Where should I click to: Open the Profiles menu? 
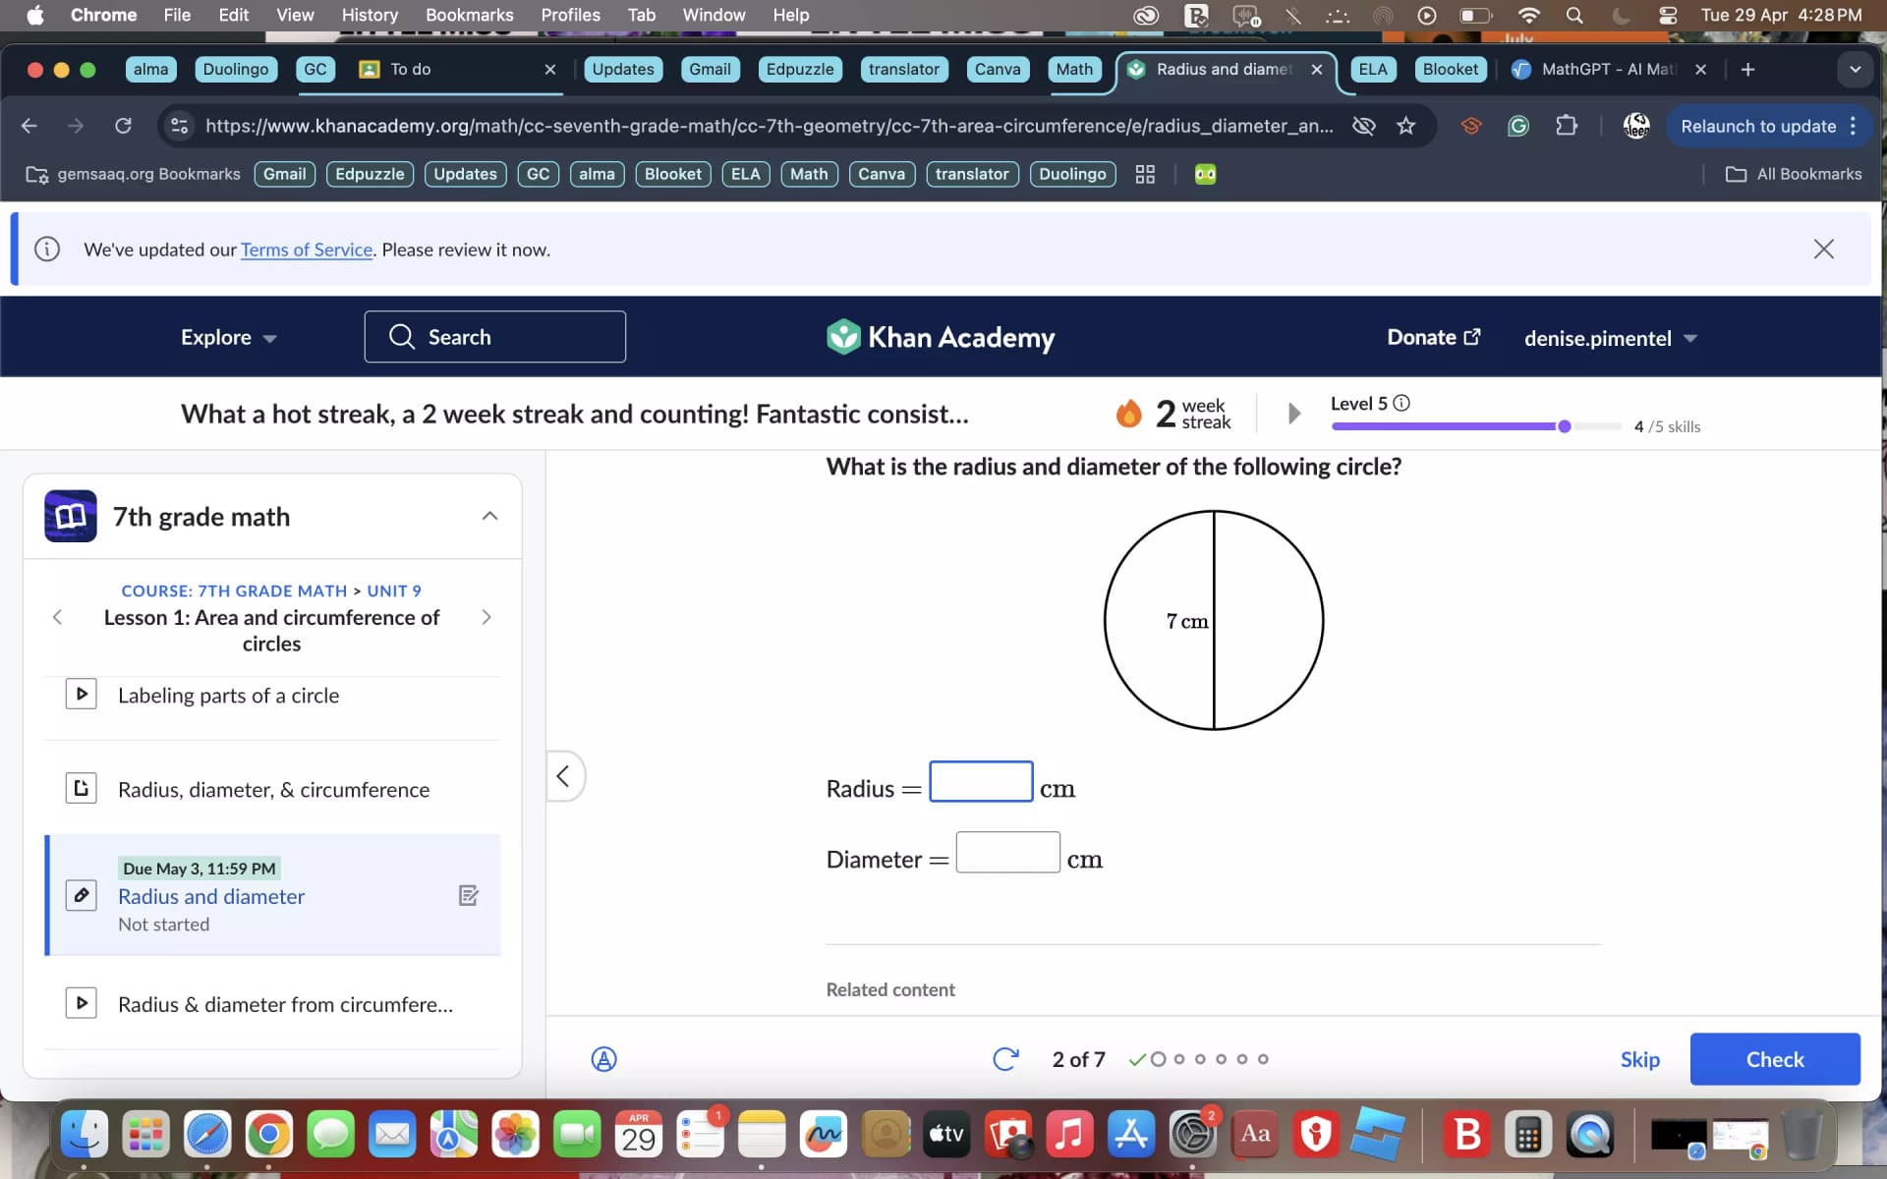click(570, 15)
